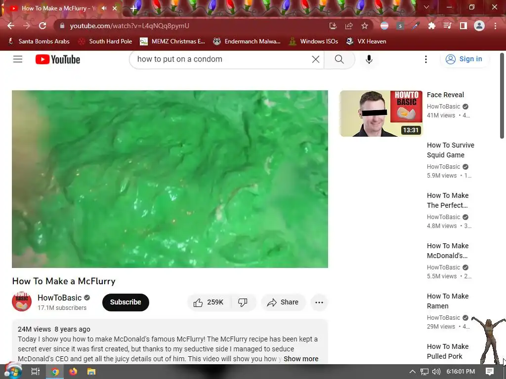Image resolution: width=506 pixels, height=379 pixels.
Task: Open Face Reveal video thumbnail
Action: pyautogui.click(x=381, y=114)
